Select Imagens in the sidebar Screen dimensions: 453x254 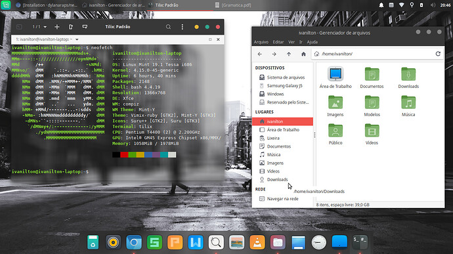pyautogui.click(x=282, y=163)
